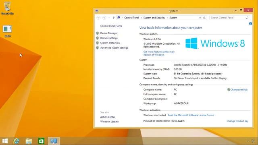Open the Start button on the taskbar
The image size is (258, 145).
pos(5,141)
